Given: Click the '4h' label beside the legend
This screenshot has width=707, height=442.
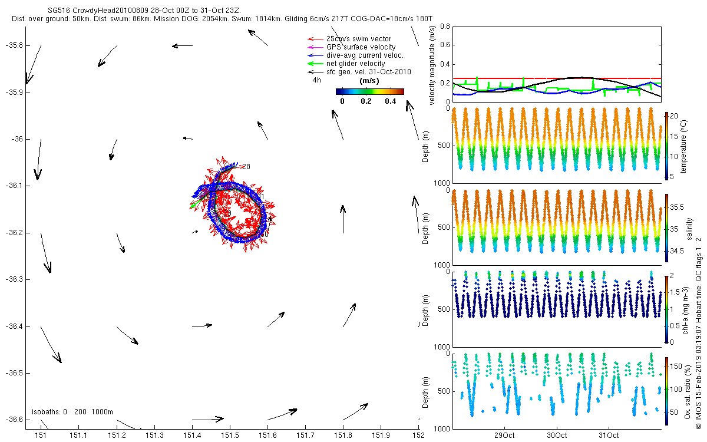Looking at the screenshot, I should 317,80.
